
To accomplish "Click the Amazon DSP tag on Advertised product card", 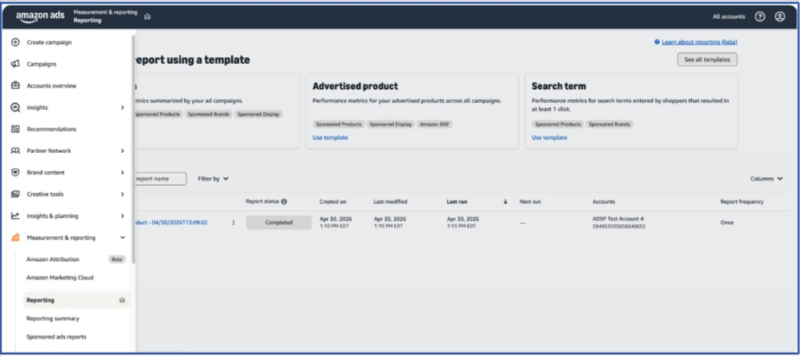I will pyautogui.click(x=434, y=124).
